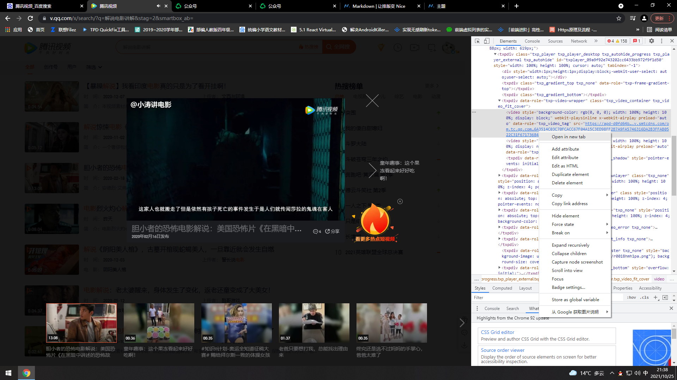Switch to the Network tab in DevTools
677x380 pixels.
(579, 41)
